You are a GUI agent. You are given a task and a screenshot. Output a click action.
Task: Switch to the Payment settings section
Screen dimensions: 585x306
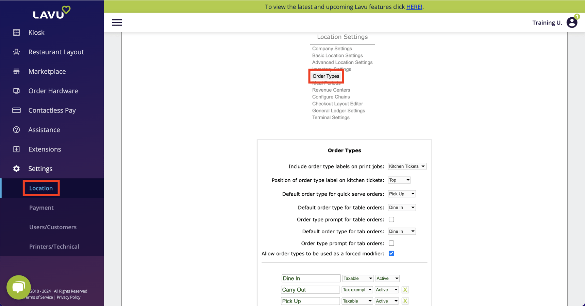41,208
